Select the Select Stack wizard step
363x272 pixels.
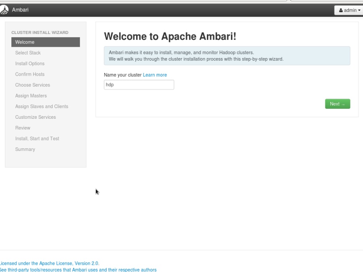pyautogui.click(x=28, y=53)
